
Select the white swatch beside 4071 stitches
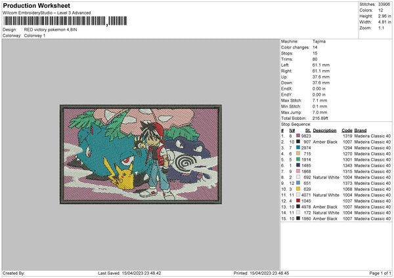(298, 195)
